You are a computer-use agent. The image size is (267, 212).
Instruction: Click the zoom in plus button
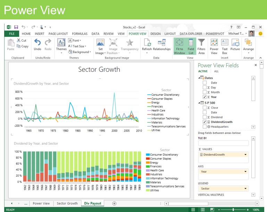click(248, 210)
